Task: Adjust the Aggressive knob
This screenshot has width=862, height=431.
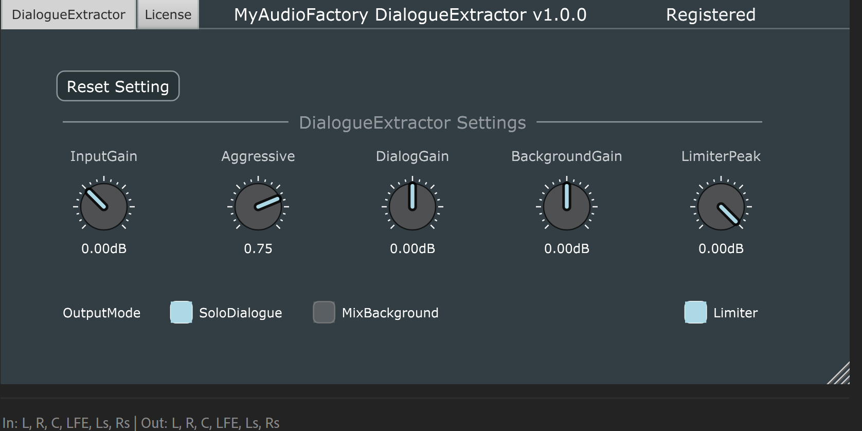Action: [x=258, y=206]
